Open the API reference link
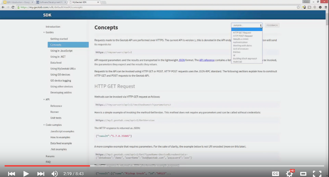 tap(207, 60)
